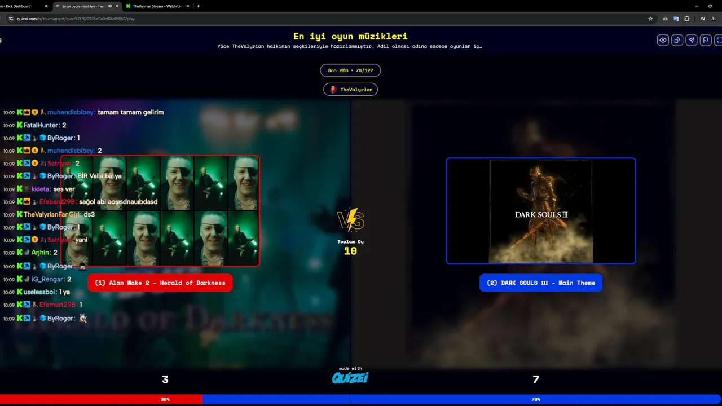Click the Son 256 • 78/127 round indicator
This screenshot has height=406, width=722.
[350, 70]
